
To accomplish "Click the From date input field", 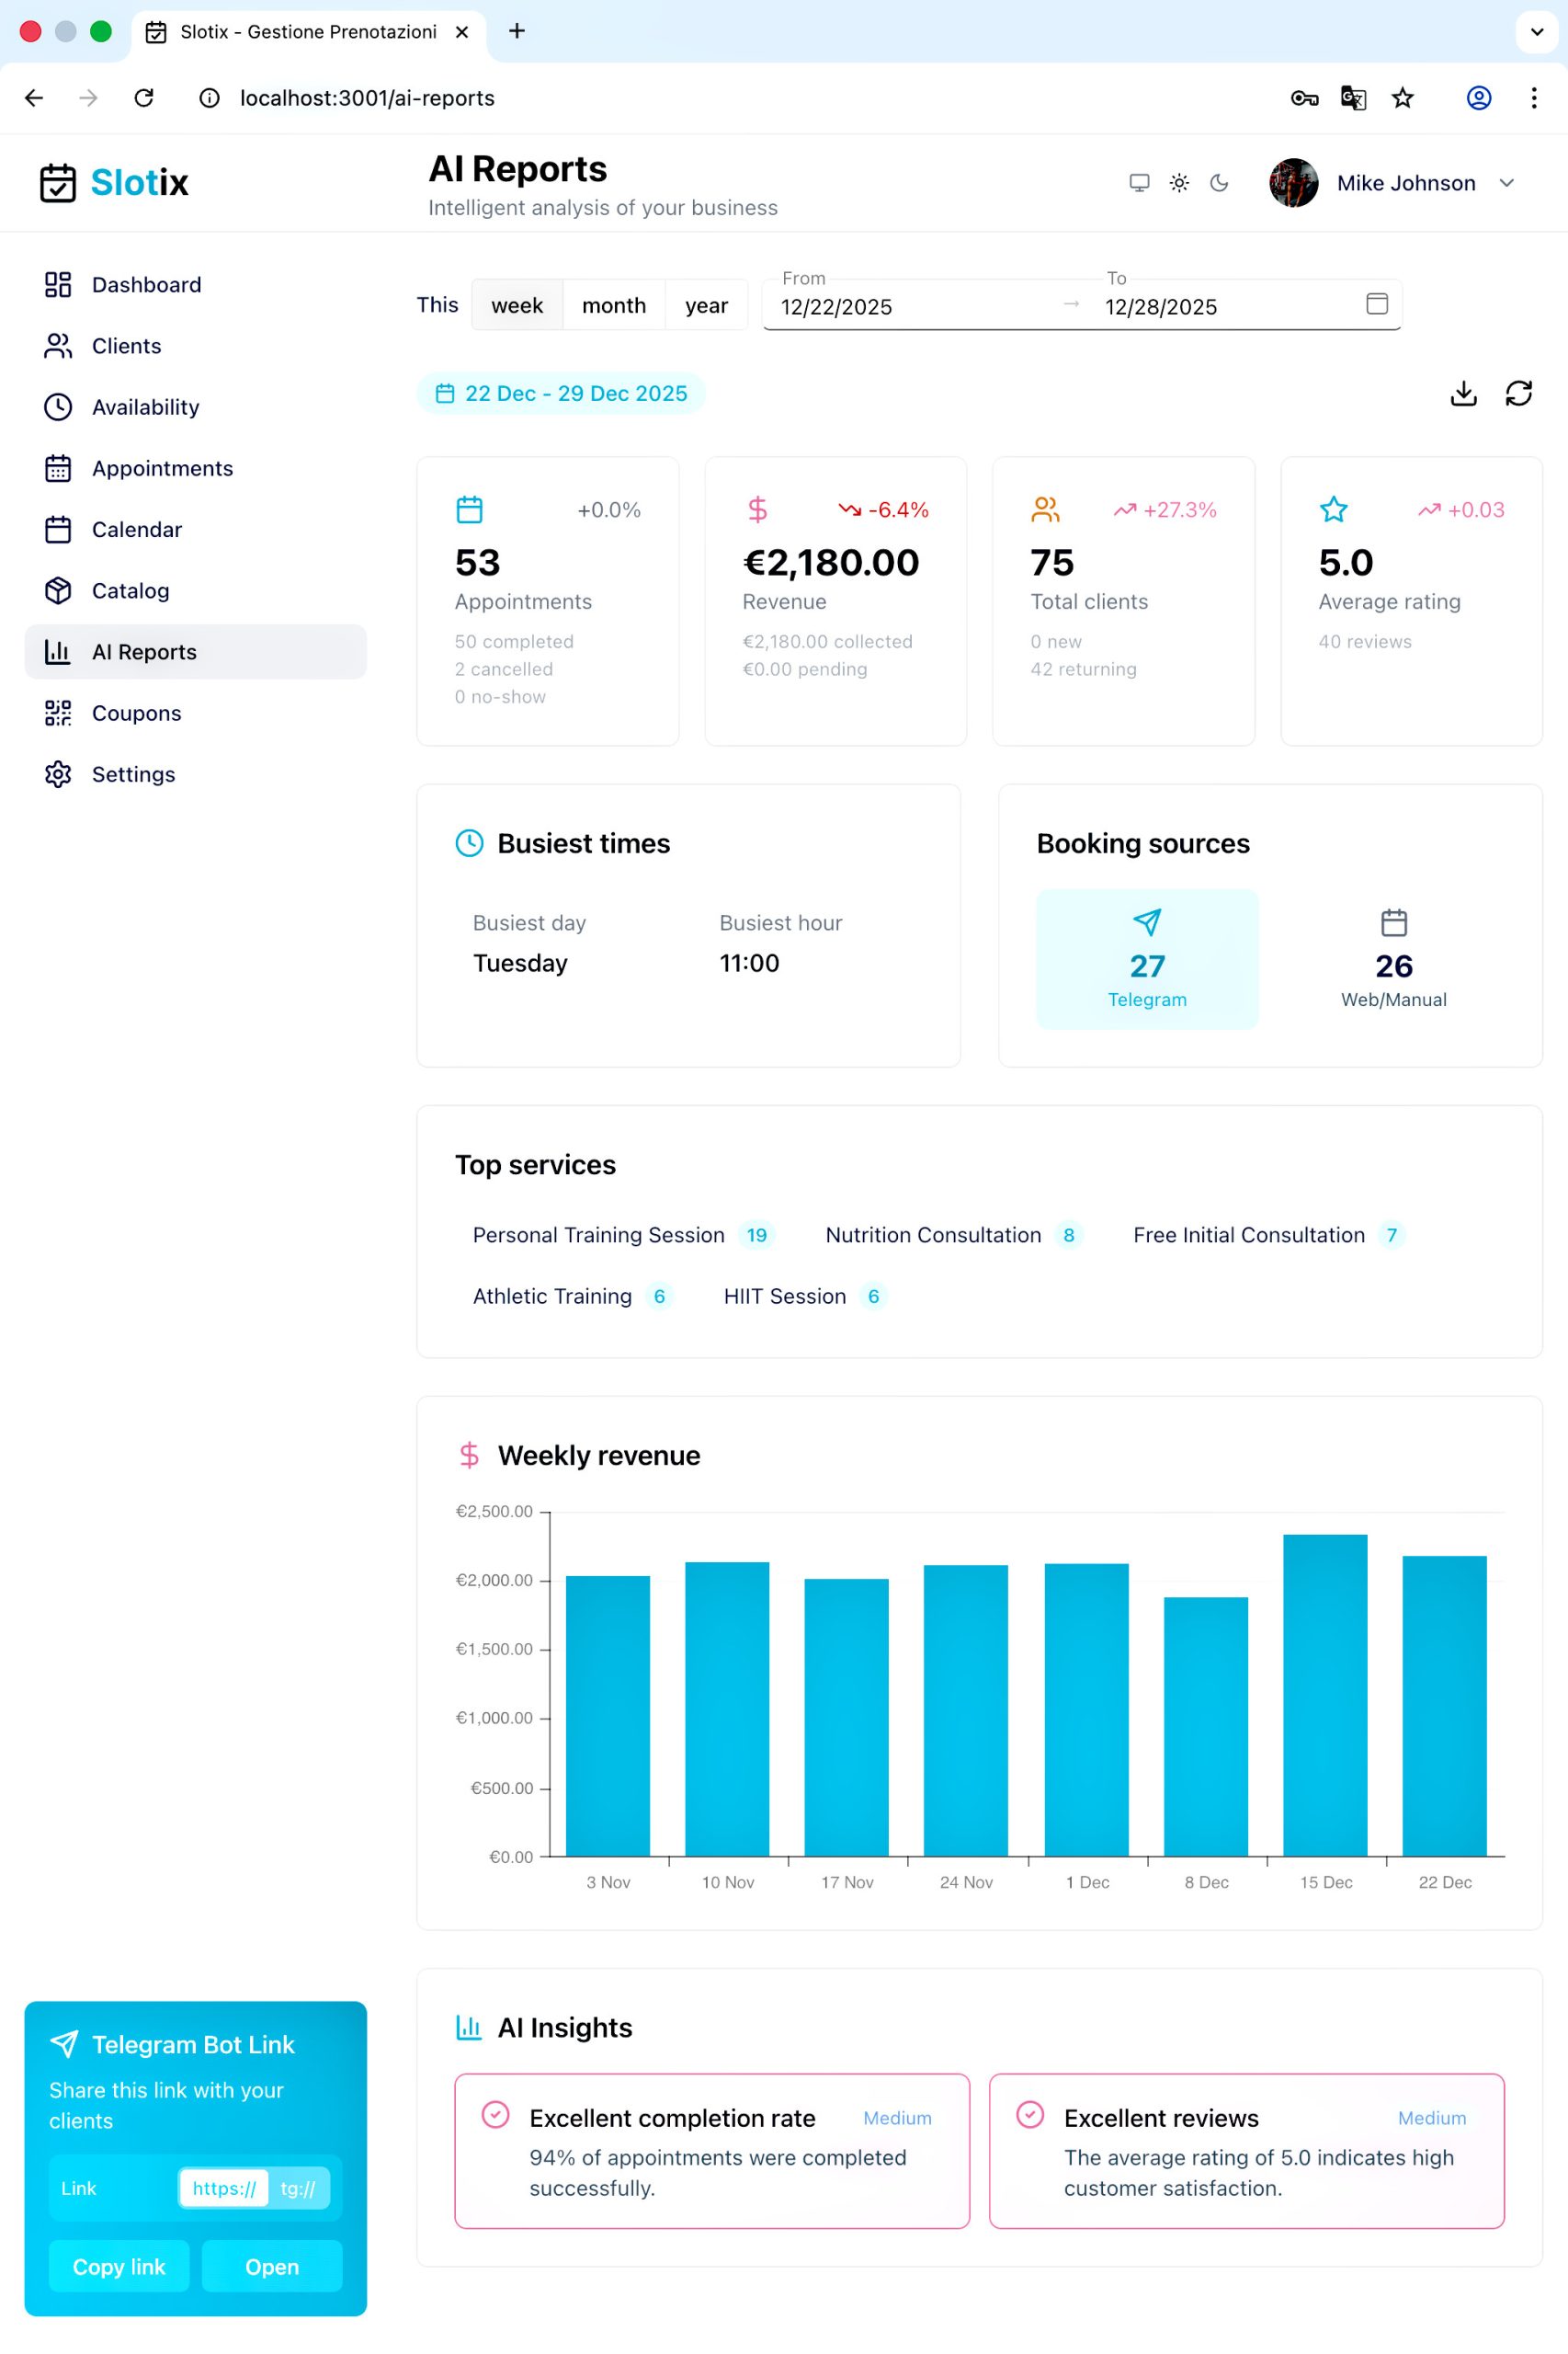I will click(x=910, y=307).
